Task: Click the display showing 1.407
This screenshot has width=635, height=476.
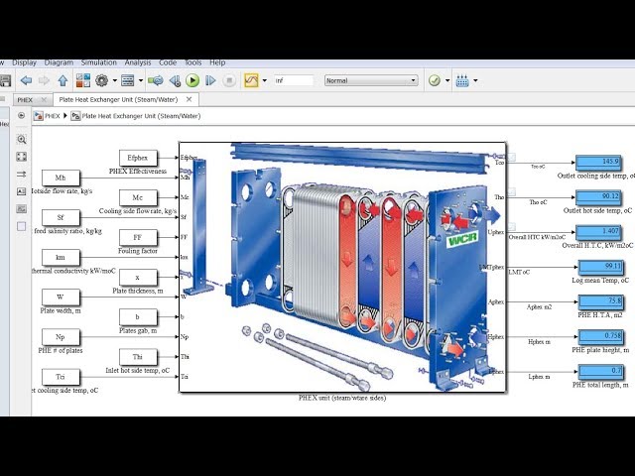Action: [598, 232]
